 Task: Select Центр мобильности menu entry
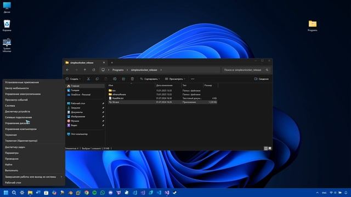[33, 88]
